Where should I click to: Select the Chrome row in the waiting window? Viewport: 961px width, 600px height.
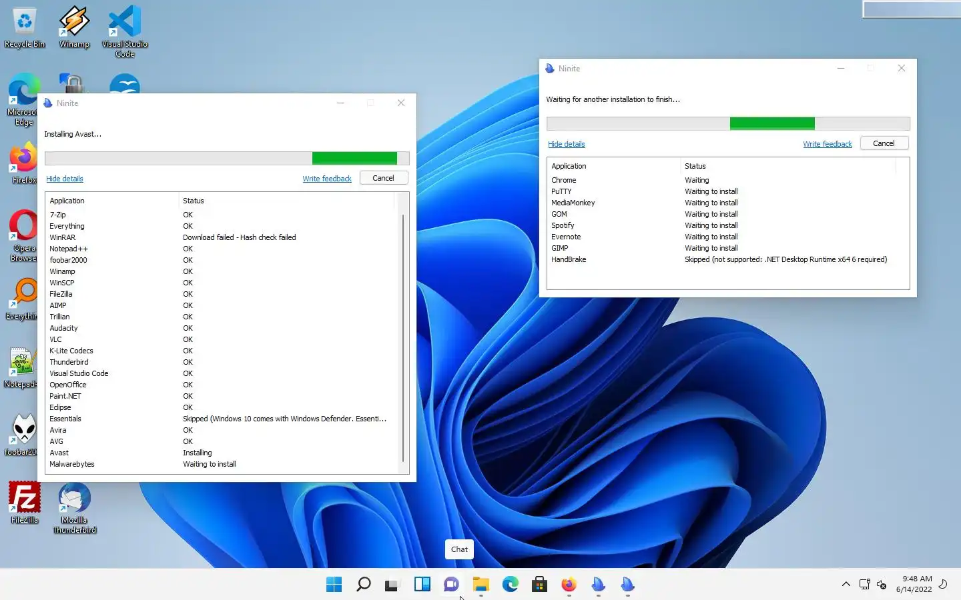click(723, 180)
